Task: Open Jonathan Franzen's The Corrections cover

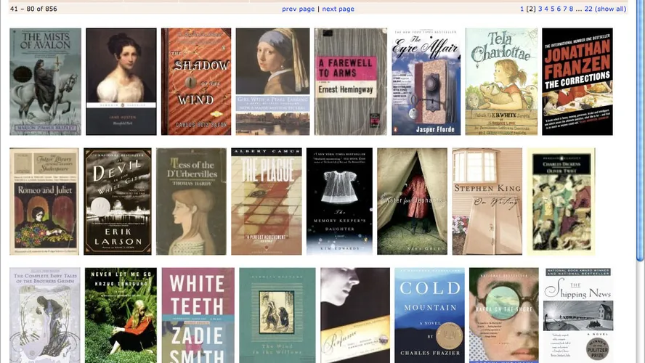Action: 577,81
